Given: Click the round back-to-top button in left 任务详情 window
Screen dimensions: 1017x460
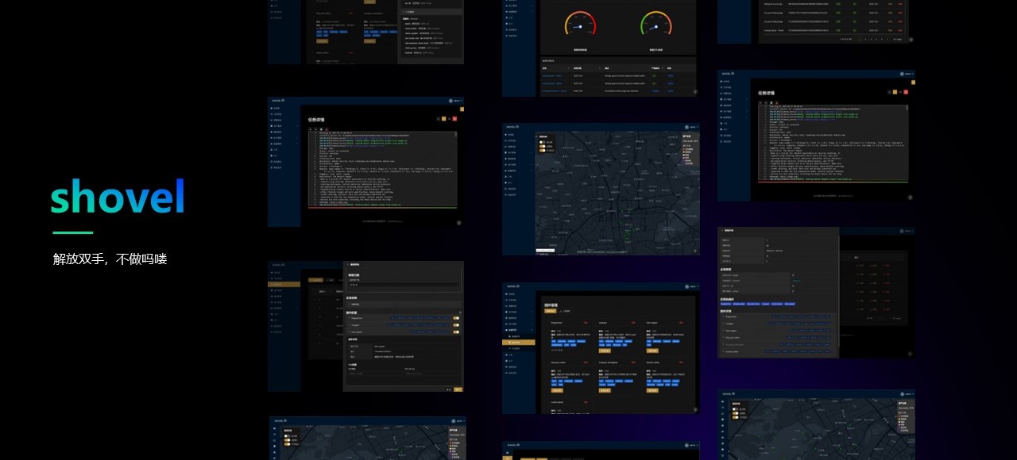Looking at the screenshot, I should [458, 223].
